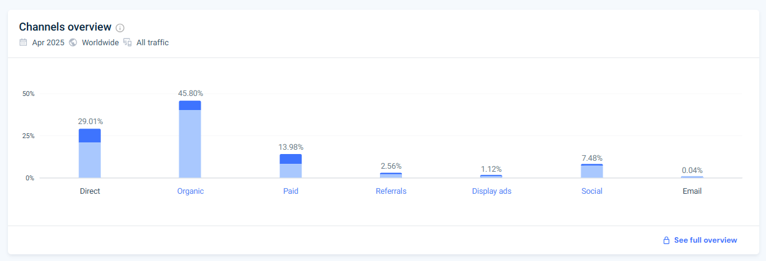Viewport: 766px width, 261px height.
Task: Click the globe icon before Worldwide
Action: (73, 42)
